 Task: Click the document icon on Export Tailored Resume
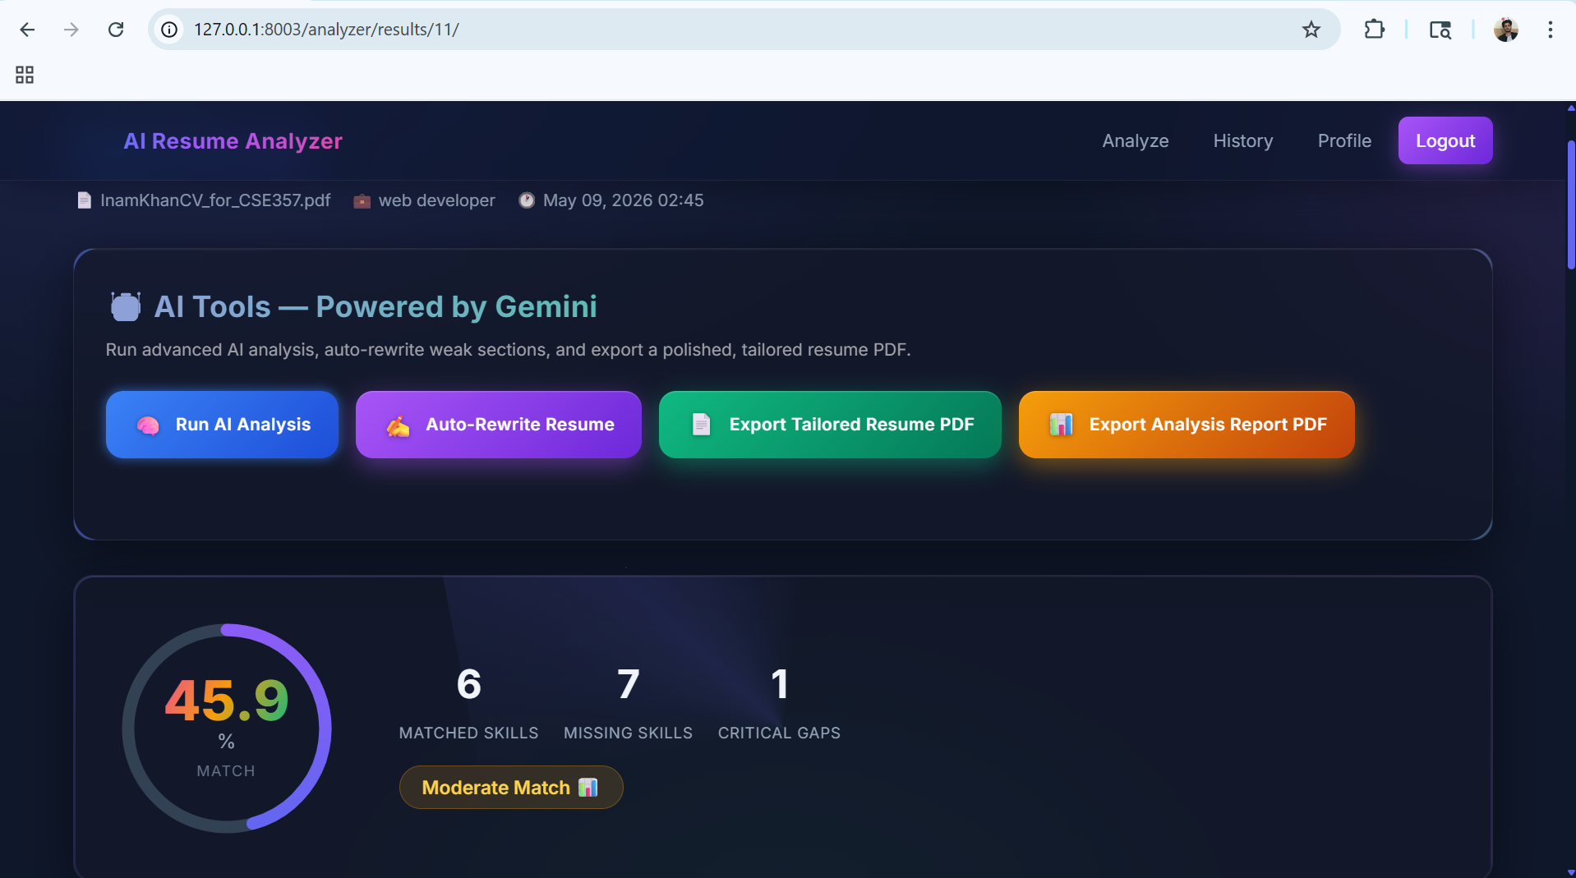701,425
